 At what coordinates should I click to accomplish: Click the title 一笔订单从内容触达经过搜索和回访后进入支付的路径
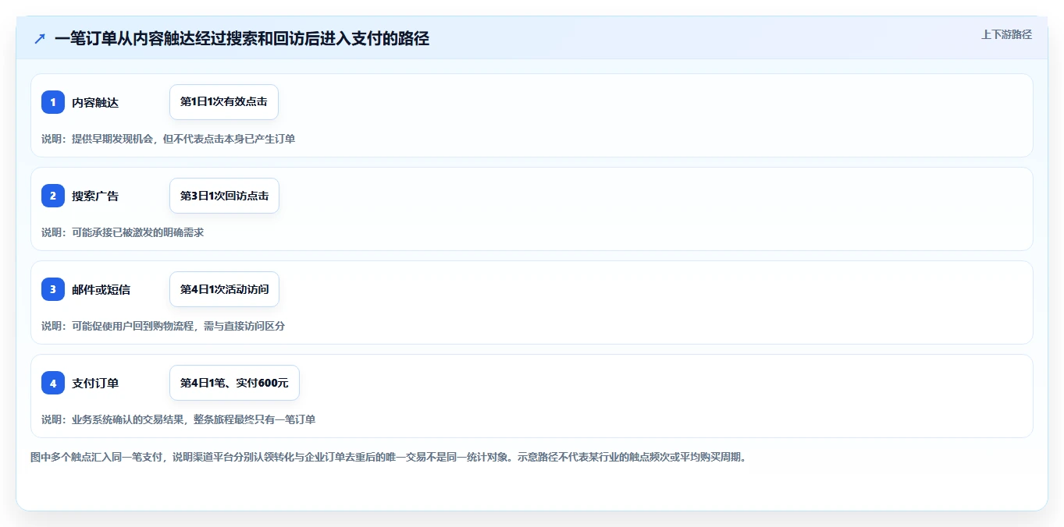point(242,38)
